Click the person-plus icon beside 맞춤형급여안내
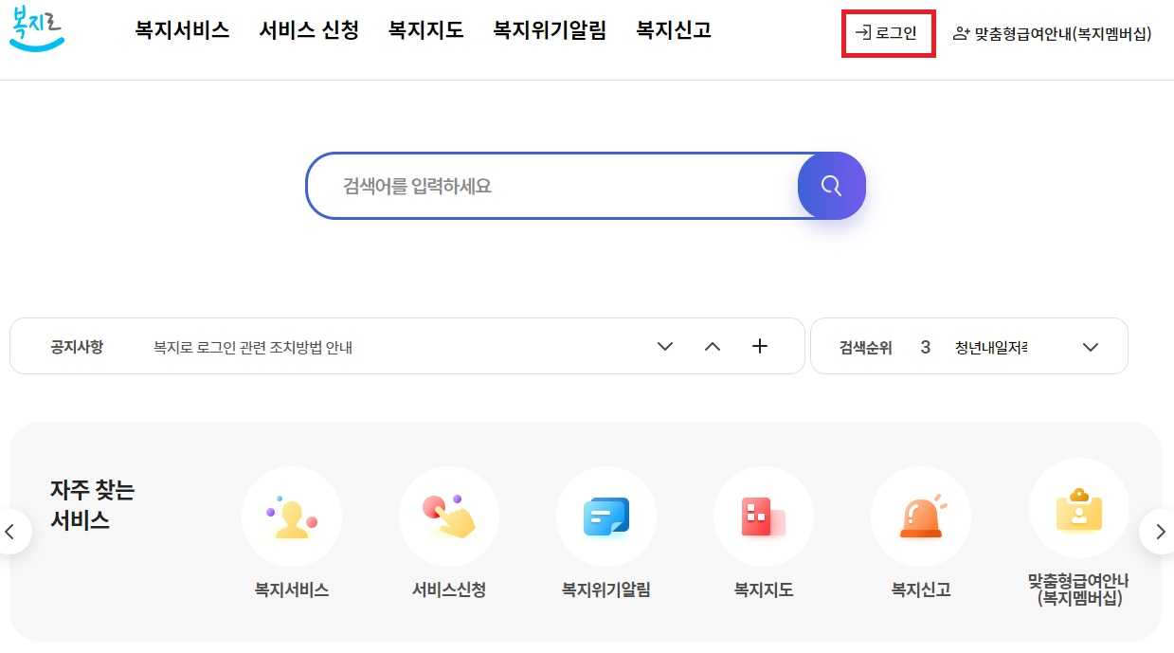This screenshot has height=653, width=1174. [x=962, y=32]
